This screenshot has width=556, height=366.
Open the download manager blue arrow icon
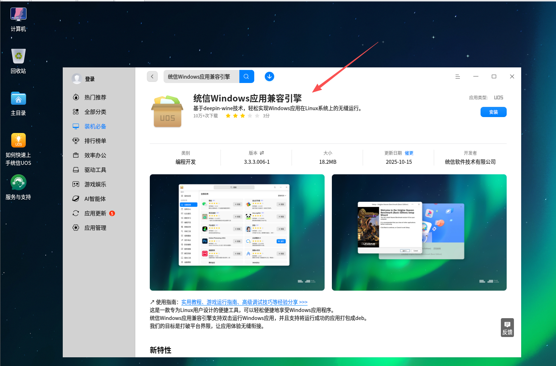click(x=269, y=76)
